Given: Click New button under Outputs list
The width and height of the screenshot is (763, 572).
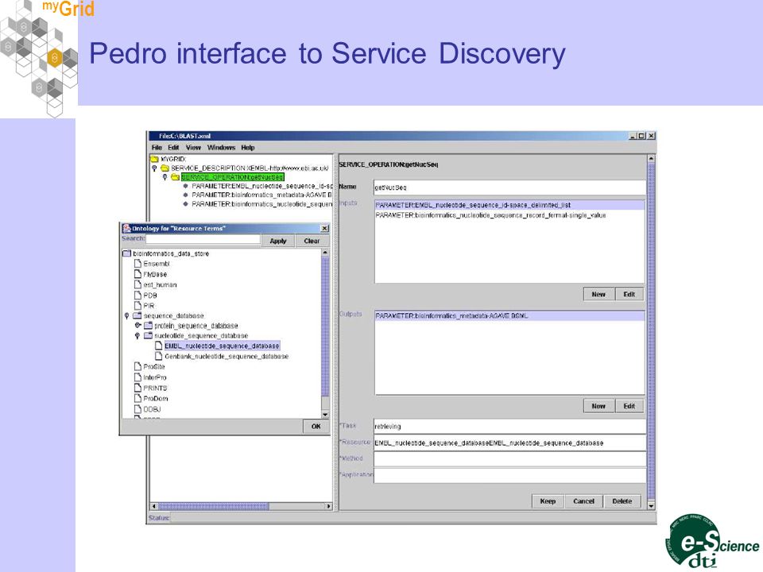Looking at the screenshot, I should pos(598,406).
